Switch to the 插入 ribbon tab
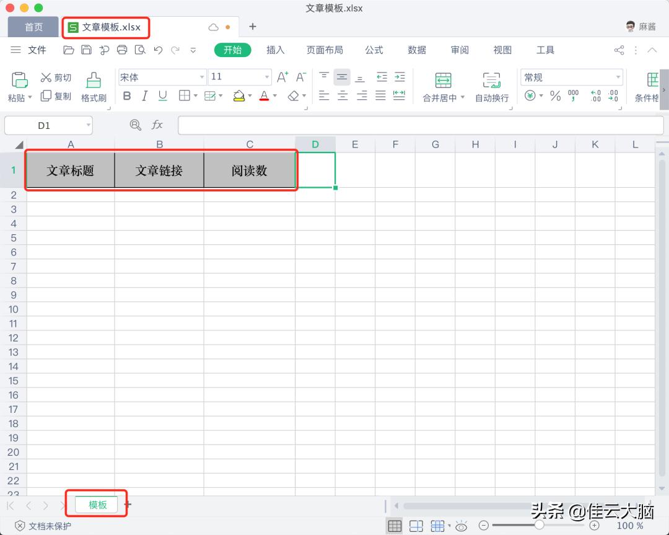Viewport: 669px width, 535px height. pos(275,50)
